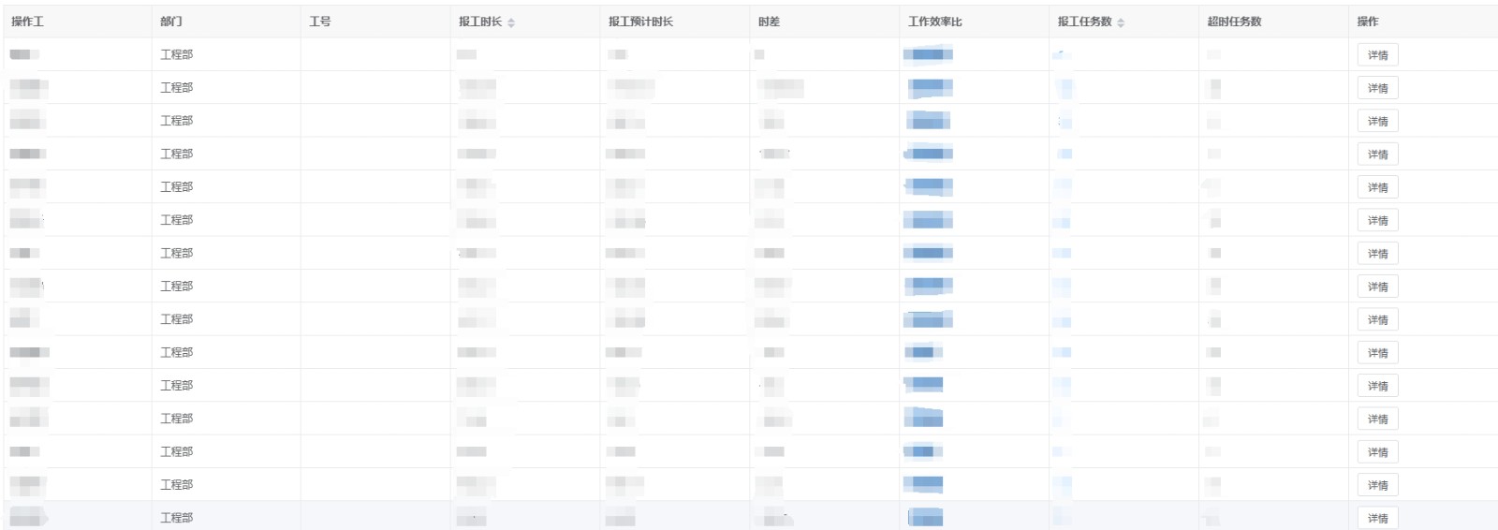Image resolution: width=1498 pixels, height=530 pixels.
Task: Sort by 报工时长 using its sort arrows
Action: coord(511,22)
